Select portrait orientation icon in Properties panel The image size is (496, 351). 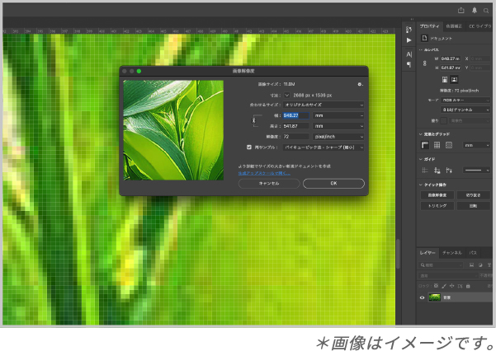(x=445, y=79)
